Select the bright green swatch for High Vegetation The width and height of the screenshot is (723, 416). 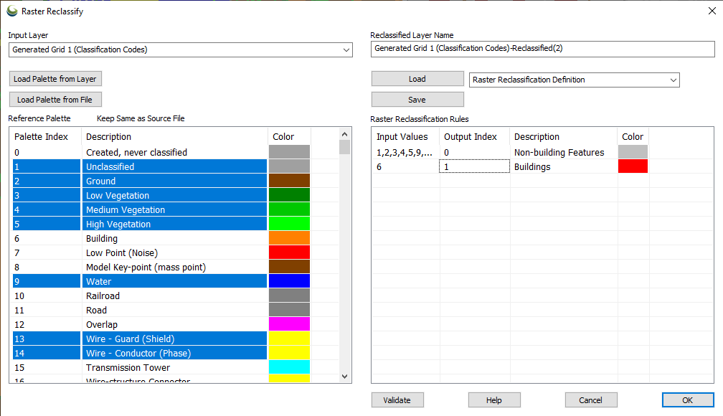coord(289,223)
